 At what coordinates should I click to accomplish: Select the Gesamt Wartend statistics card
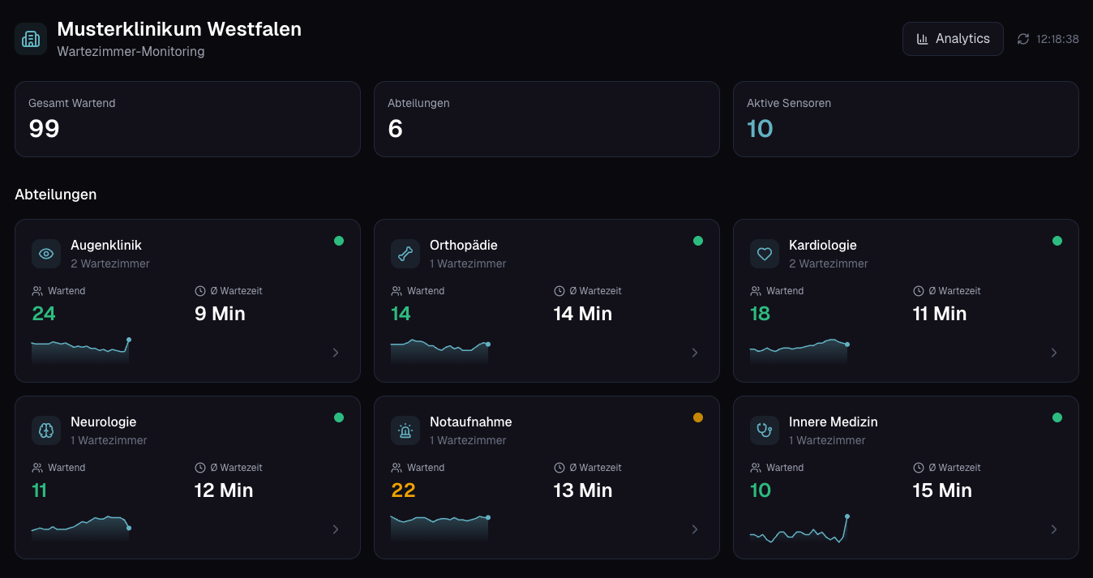pos(187,118)
